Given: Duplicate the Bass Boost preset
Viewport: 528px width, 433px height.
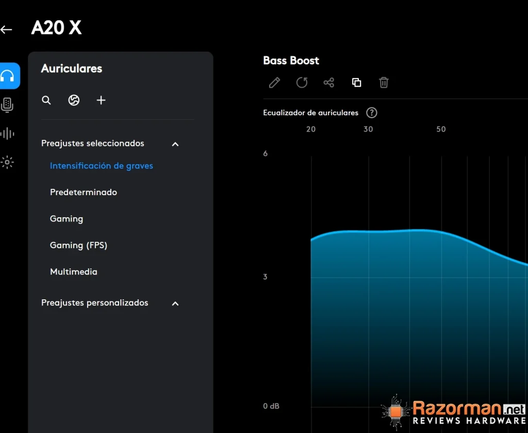Looking at the screenshot, I should click(357, 83).
